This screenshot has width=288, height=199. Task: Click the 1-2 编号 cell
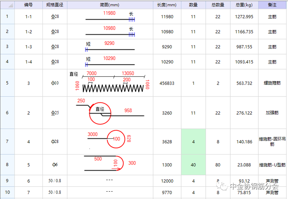28,32
